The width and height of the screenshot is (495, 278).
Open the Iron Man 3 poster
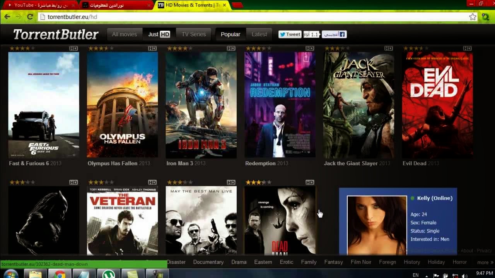tap(201, 105)
